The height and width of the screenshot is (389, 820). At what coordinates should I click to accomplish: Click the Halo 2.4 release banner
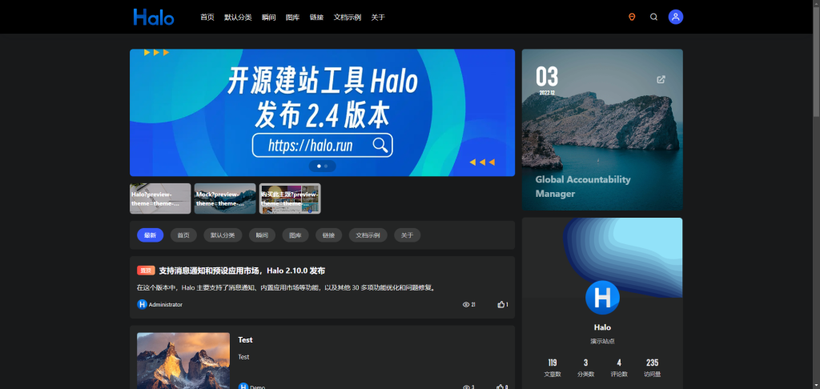(322, 112)
